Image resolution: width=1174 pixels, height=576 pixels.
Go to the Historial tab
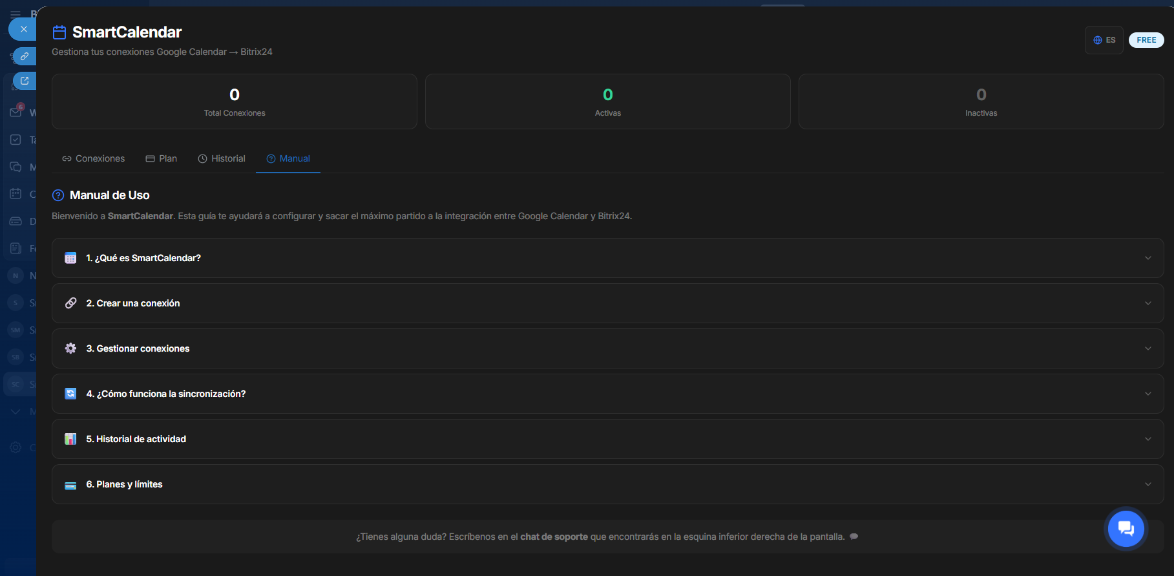point(222,158)
